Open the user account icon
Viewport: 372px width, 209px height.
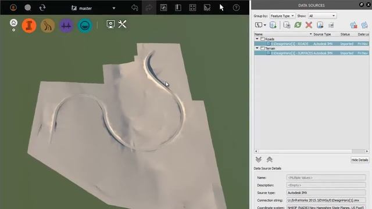[13, 8]
